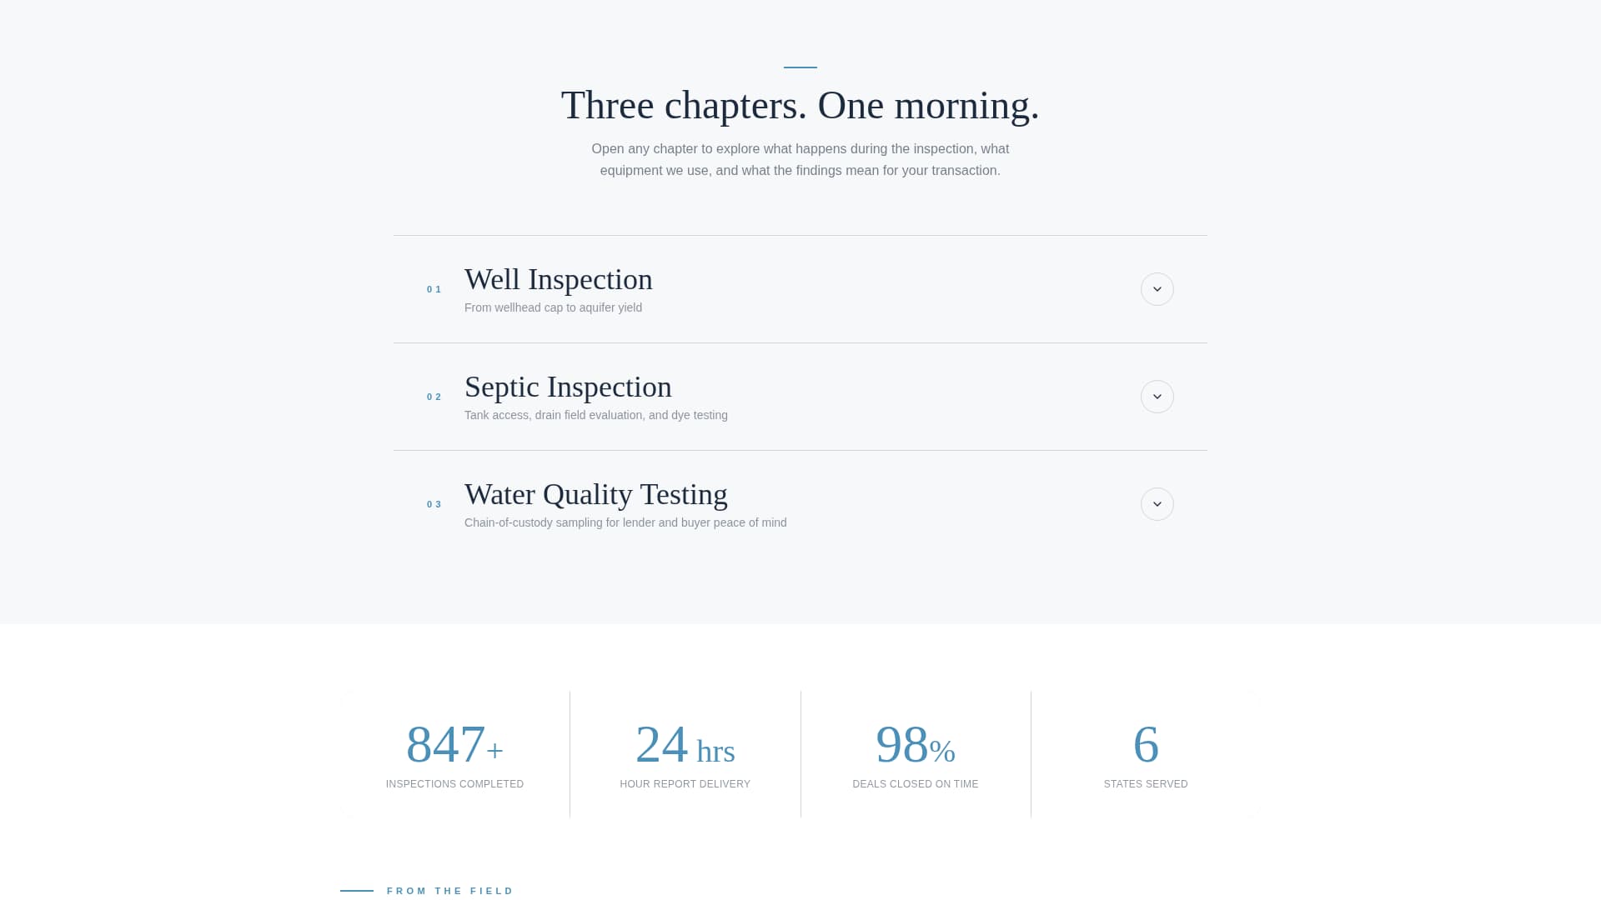Screen dimensions: 1601x900
Task: Open the Water Quality Testing chapter
Action: point(595,494)
